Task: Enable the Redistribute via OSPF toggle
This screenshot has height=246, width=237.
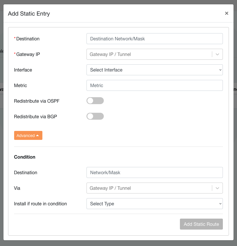Action: [x=95, y=101]
